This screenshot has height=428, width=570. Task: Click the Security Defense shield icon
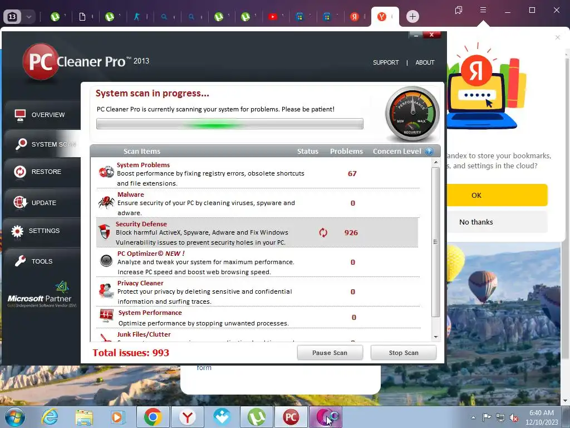point(105,231)
